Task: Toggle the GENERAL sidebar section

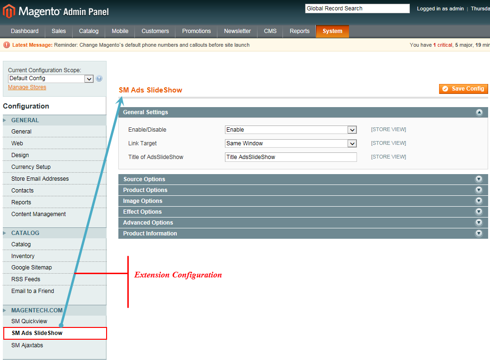Action: [54, 120]
